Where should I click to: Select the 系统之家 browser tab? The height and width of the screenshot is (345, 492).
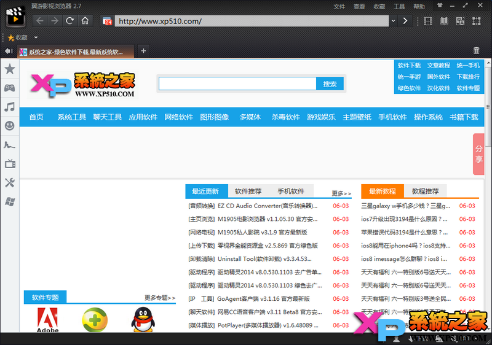point(76,52)
